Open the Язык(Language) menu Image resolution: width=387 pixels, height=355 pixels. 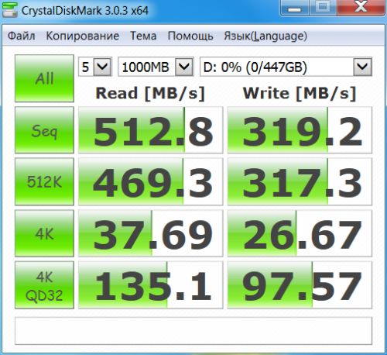point(265,36)
